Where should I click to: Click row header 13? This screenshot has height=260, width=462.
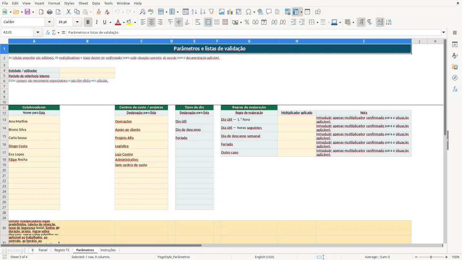tap(4, 120)
